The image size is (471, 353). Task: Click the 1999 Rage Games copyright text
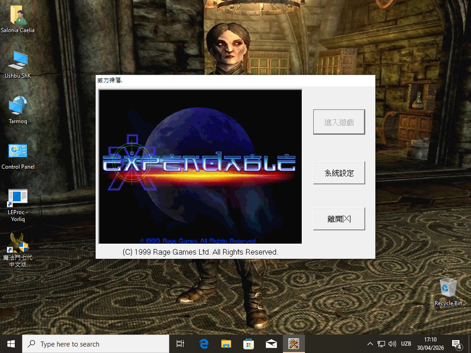click(200, 252)
